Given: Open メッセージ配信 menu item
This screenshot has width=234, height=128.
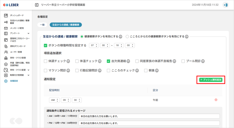Looking at the screenshot, I should tap(17, 28).
